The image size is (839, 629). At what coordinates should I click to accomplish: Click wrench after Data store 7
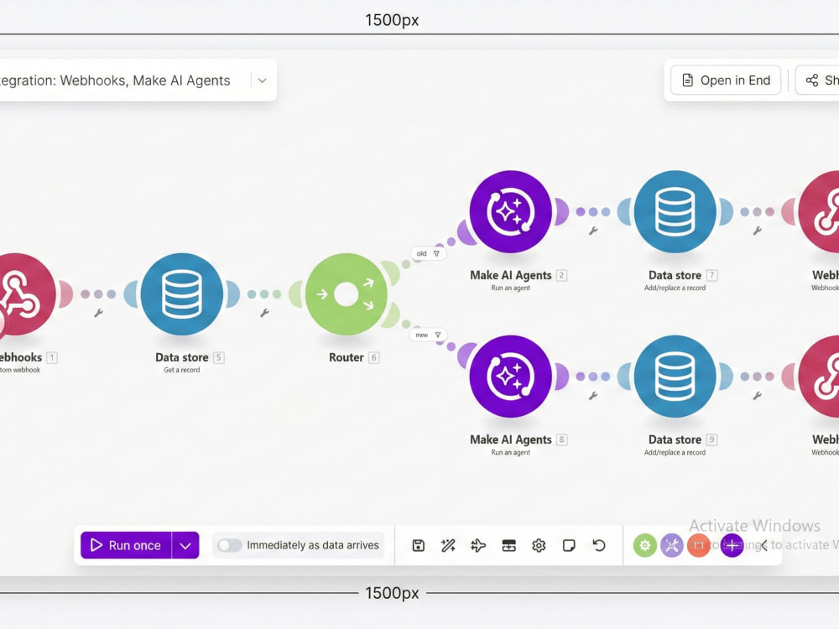click(x=757, y=231)
